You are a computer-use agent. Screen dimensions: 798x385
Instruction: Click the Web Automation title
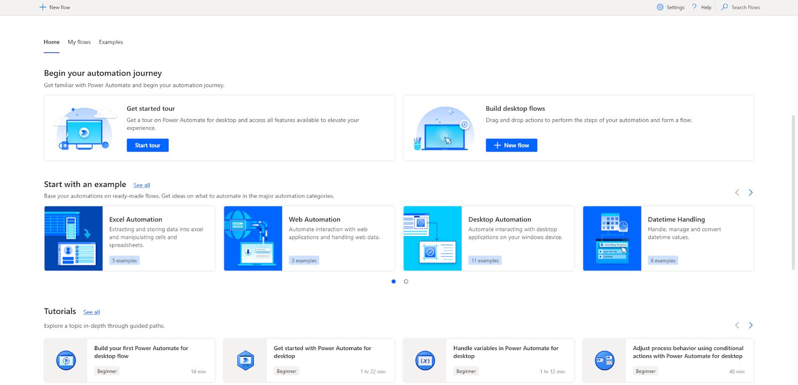315,220
